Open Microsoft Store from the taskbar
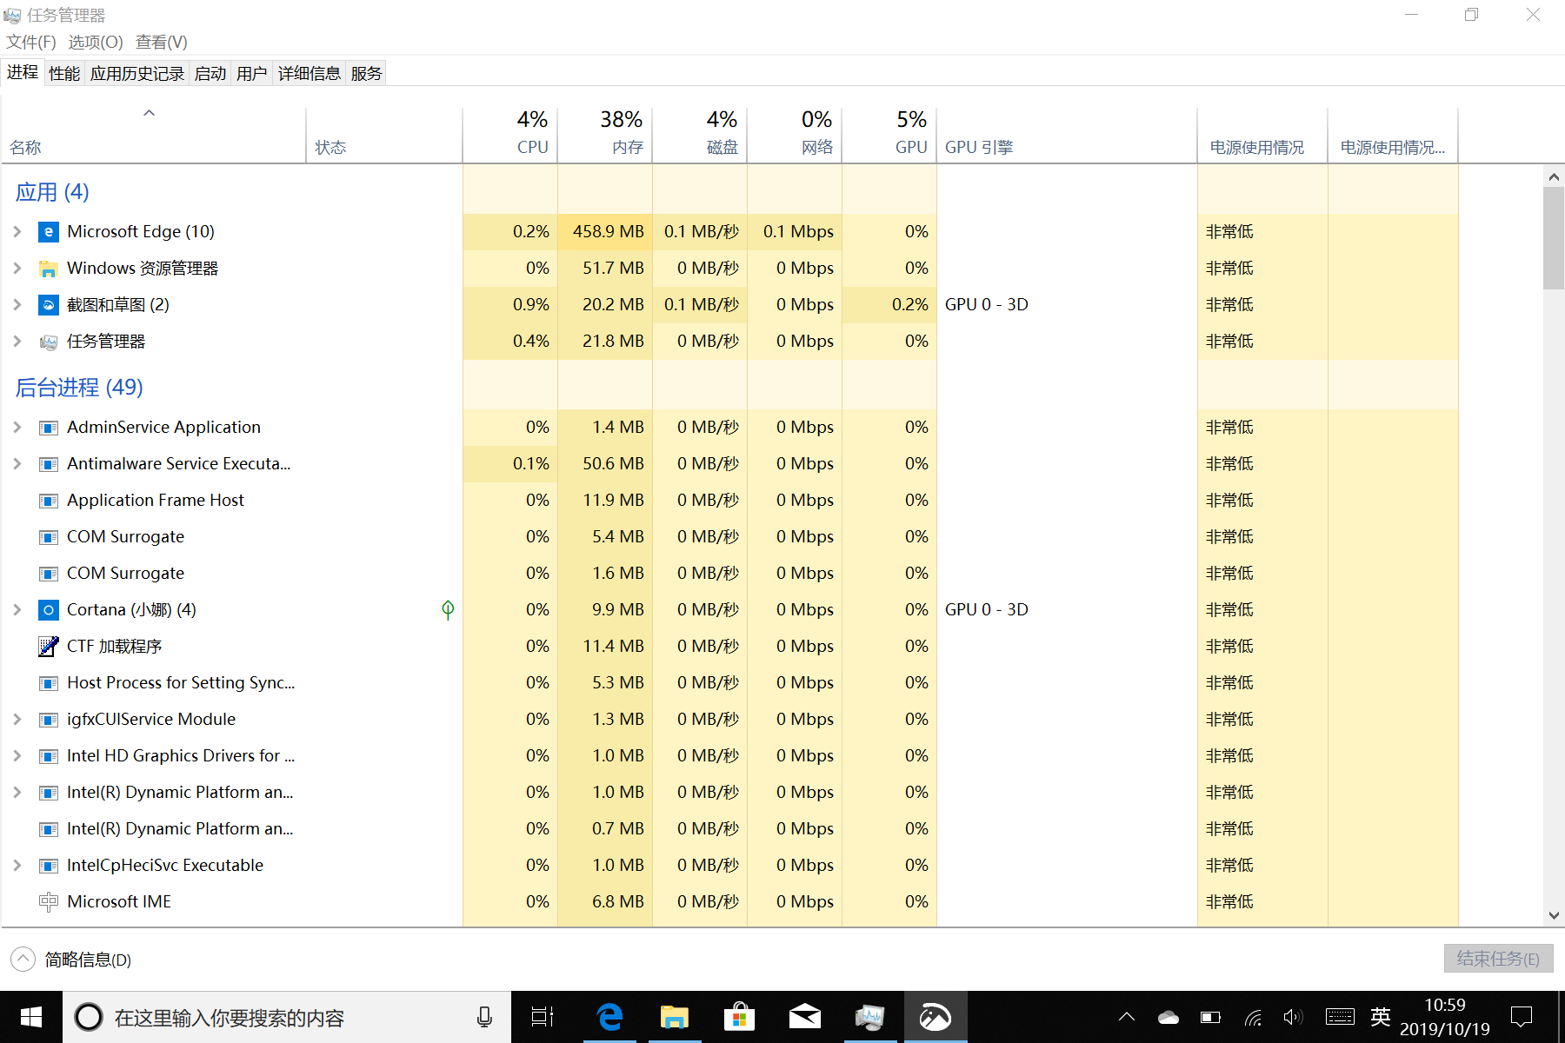Viewport: 1565px width, 1043px height. tap(739, 1017)
